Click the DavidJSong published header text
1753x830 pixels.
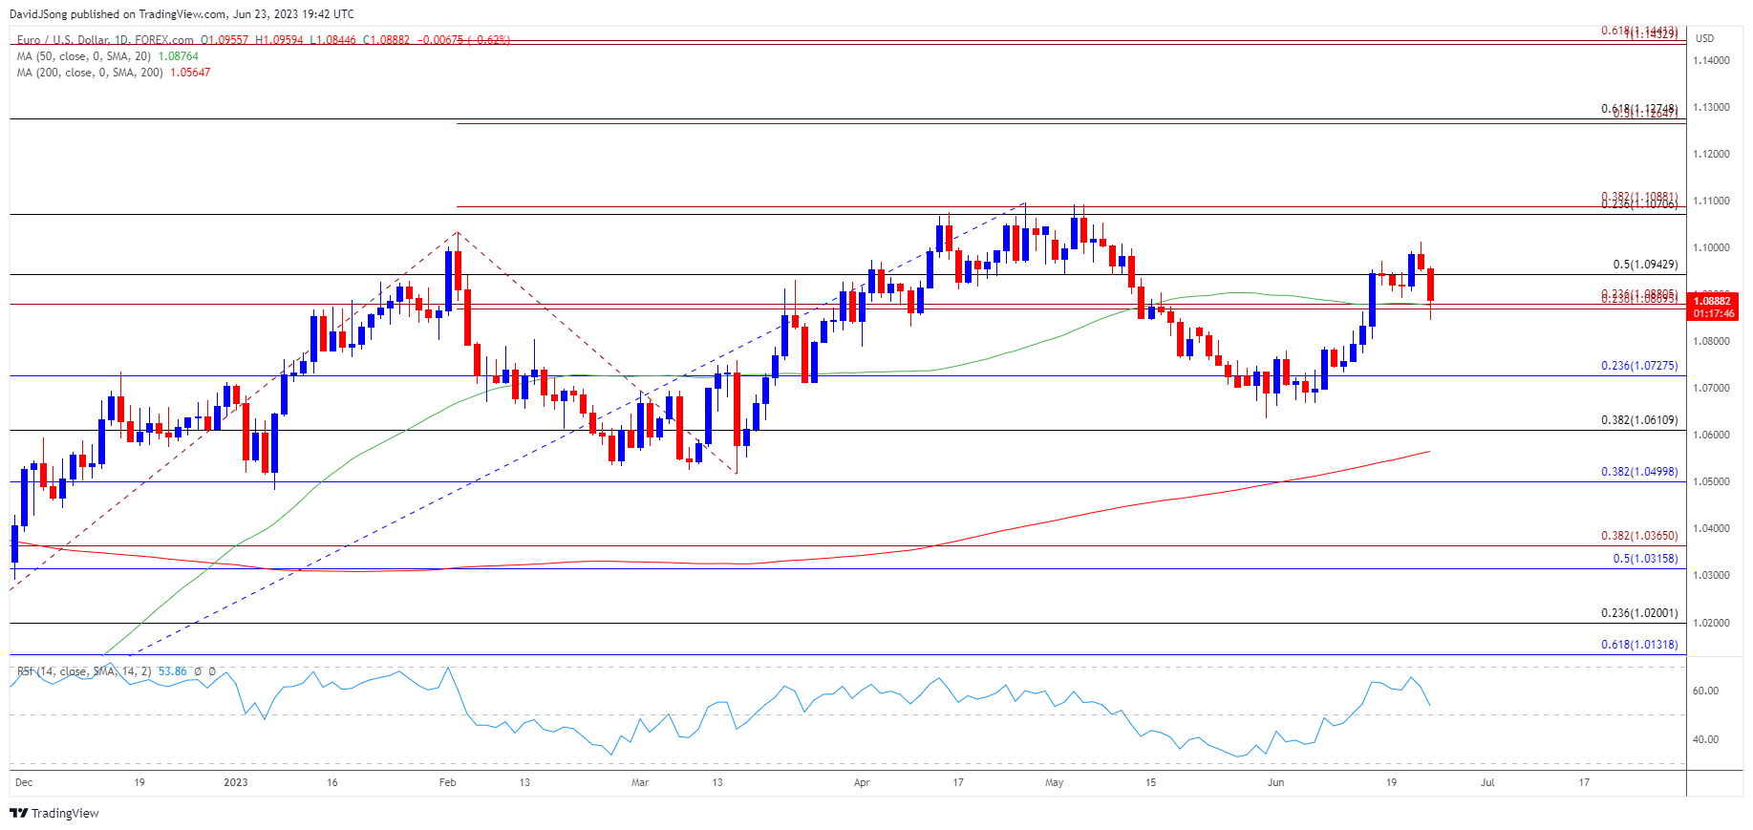point(182,14)
